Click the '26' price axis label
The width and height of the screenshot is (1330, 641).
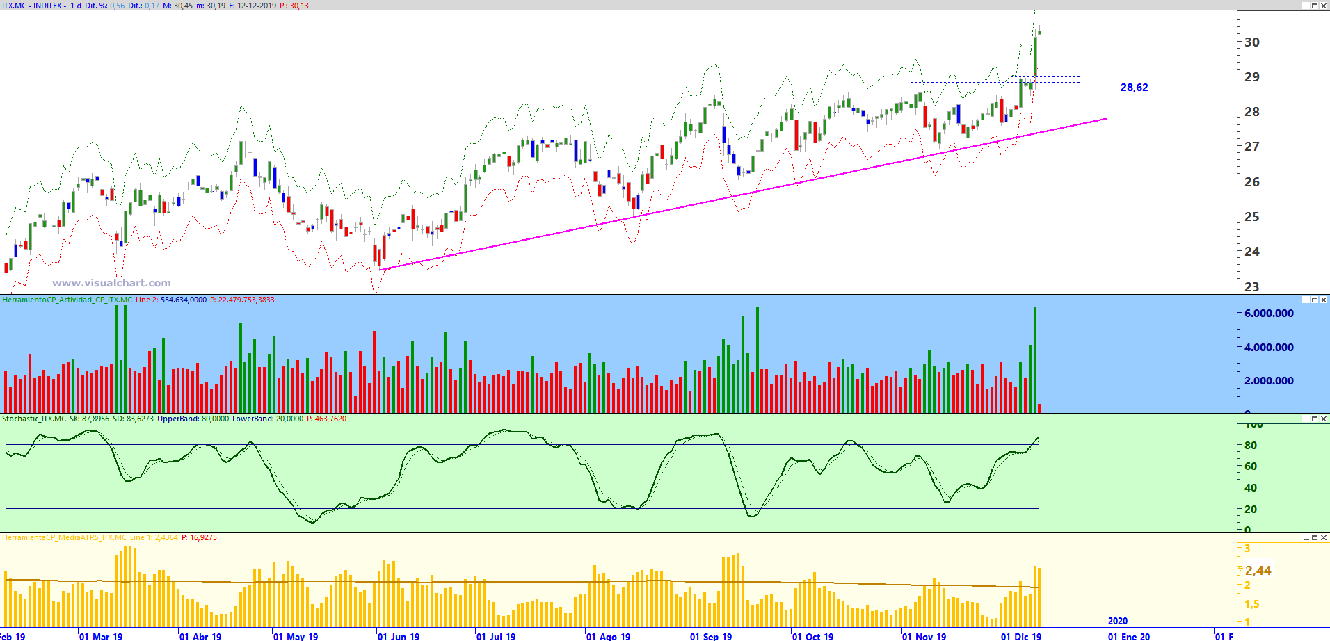[1252, 181]
